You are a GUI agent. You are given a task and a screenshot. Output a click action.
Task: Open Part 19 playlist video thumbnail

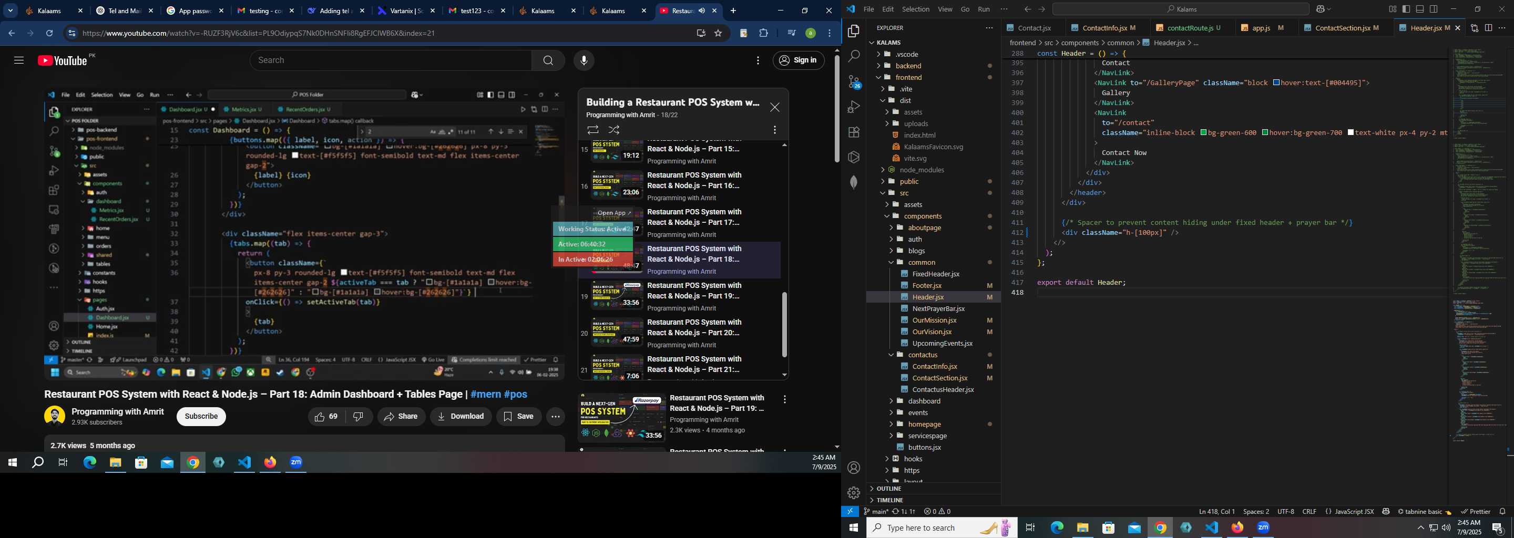point(617,295)
